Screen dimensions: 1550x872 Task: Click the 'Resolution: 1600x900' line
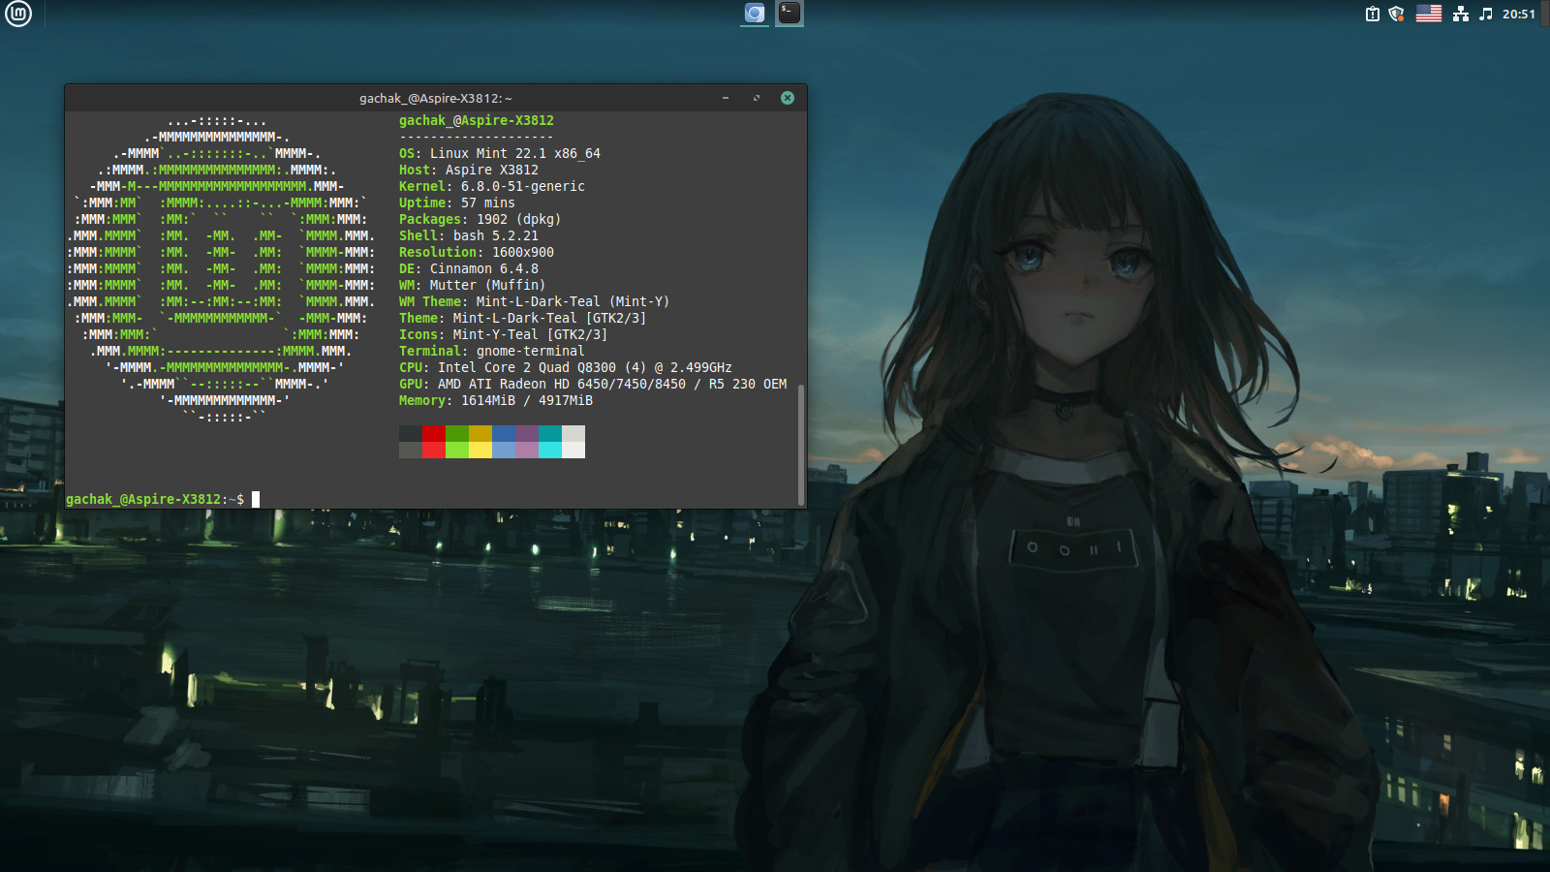click(x=477, y=252)
